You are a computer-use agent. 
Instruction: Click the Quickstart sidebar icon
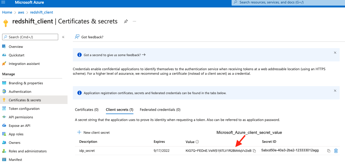[4, 55]
